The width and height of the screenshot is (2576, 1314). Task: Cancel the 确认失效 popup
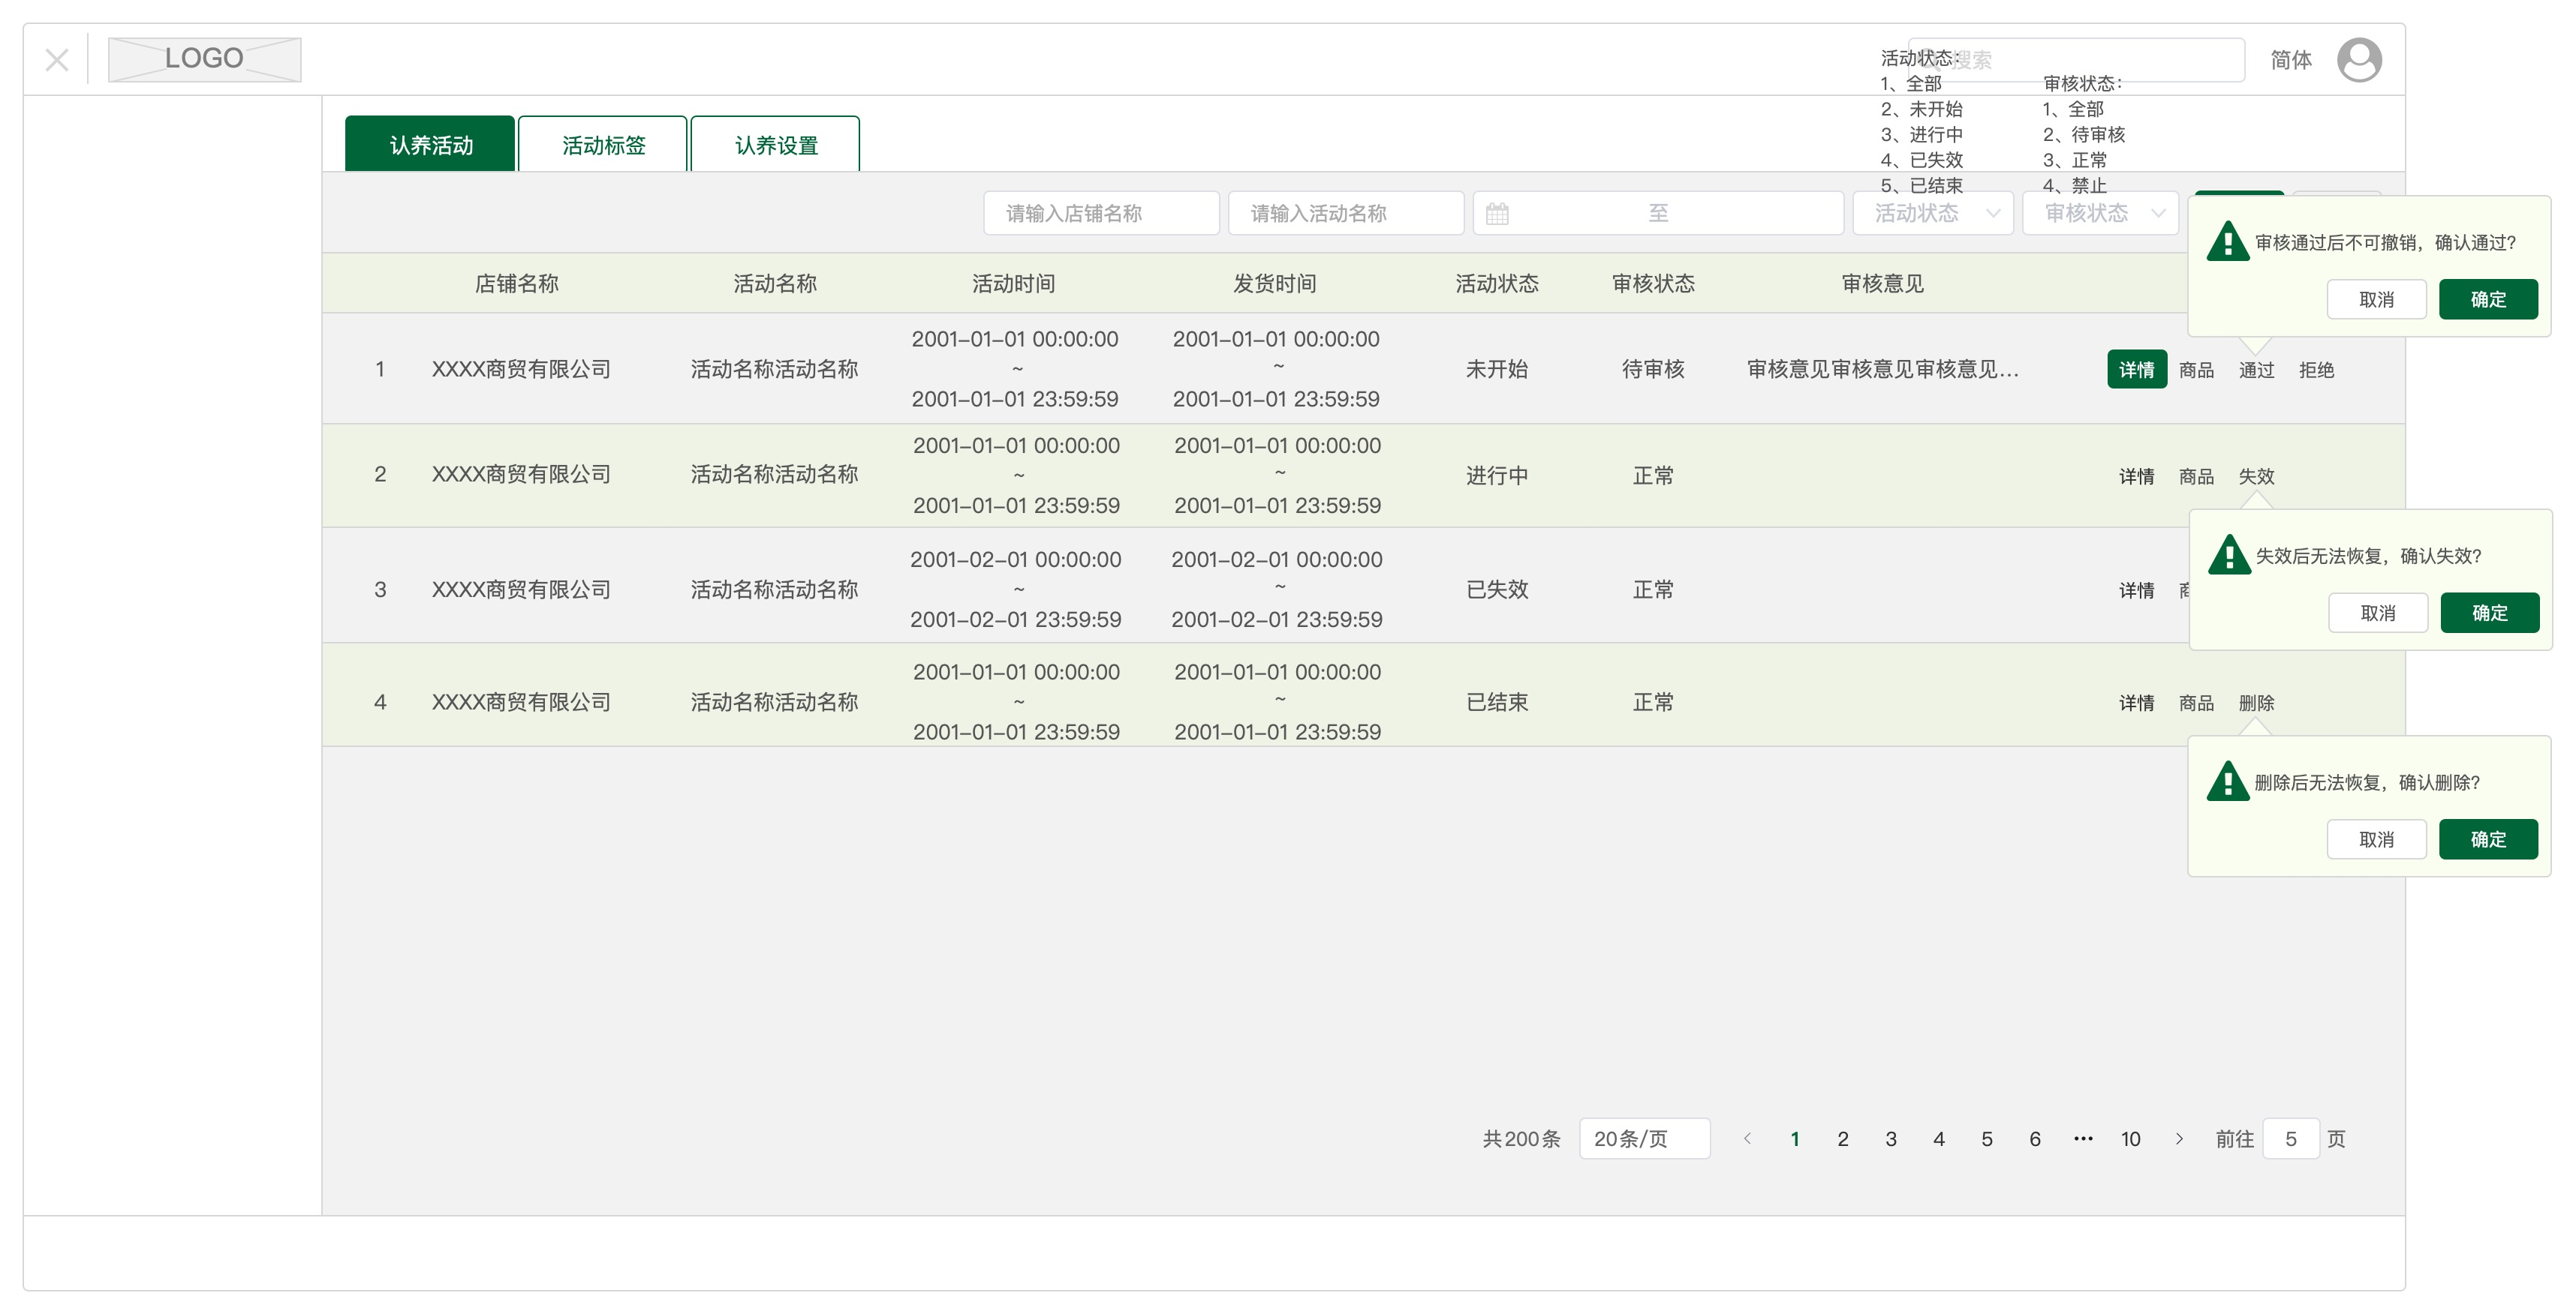2379,613
